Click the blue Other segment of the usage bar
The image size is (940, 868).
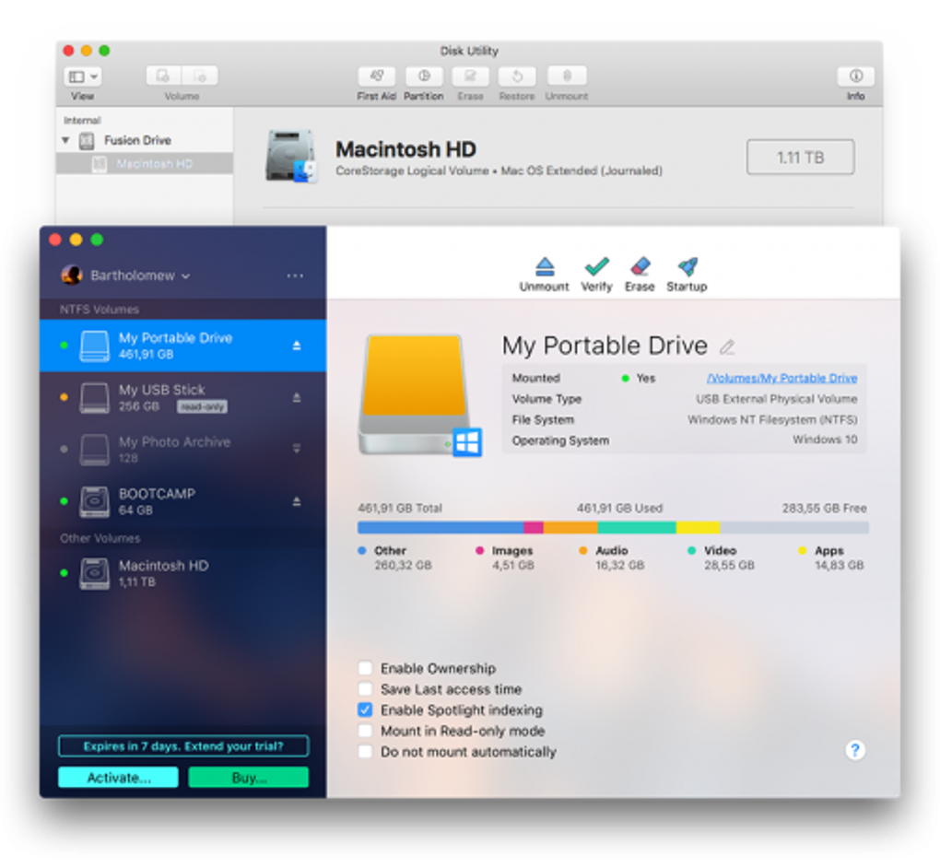click(x=441, y=527)
